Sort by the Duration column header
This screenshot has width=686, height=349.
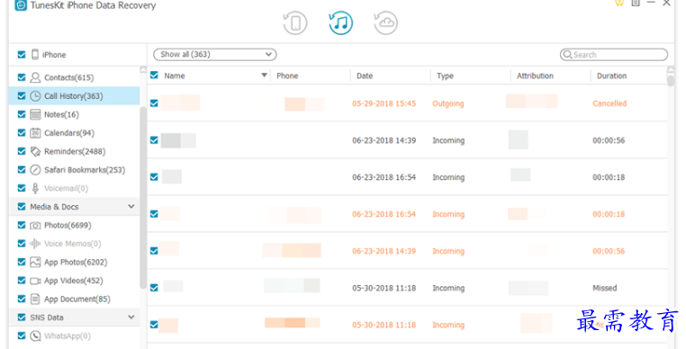[611, 76]
